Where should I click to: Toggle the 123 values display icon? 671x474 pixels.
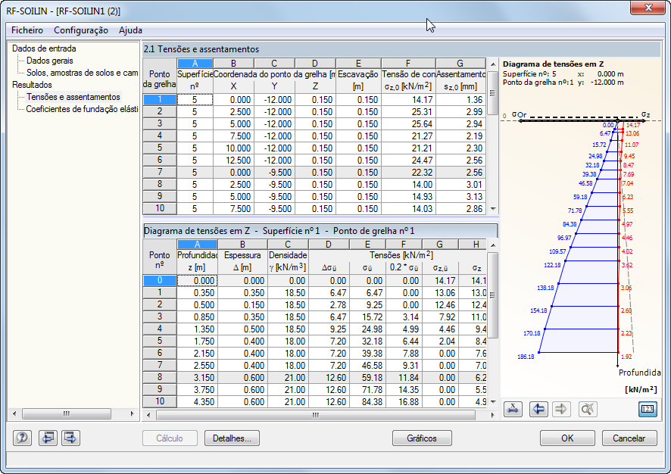[x=648, y=410]
